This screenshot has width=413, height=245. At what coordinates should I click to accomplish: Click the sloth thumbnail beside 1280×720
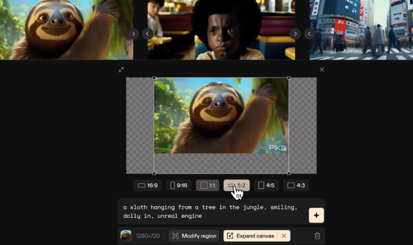point(126,236)
